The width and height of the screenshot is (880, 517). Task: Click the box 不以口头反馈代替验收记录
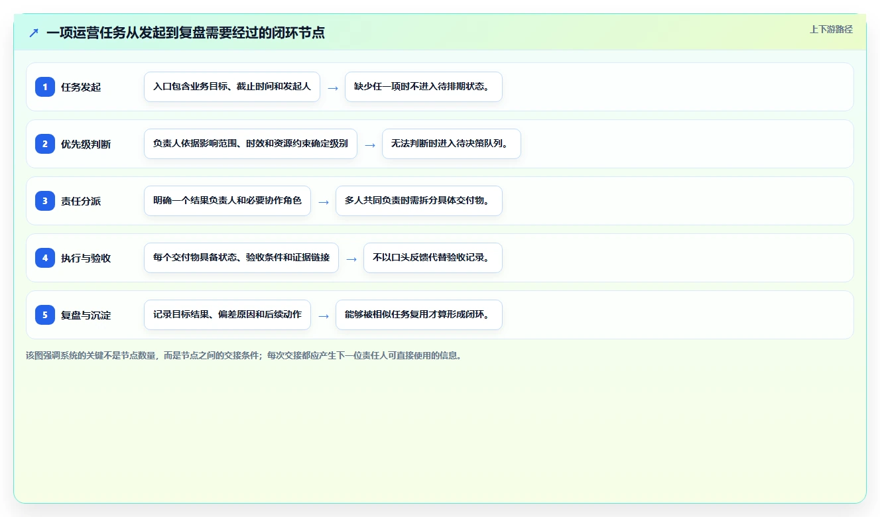433,258
